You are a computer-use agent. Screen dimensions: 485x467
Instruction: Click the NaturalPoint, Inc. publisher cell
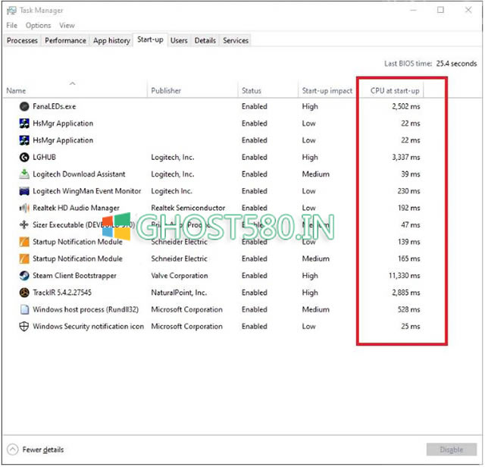click(179, 293)
